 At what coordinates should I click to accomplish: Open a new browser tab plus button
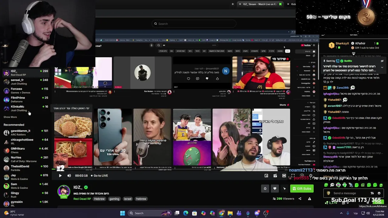[x=233, y=4]
